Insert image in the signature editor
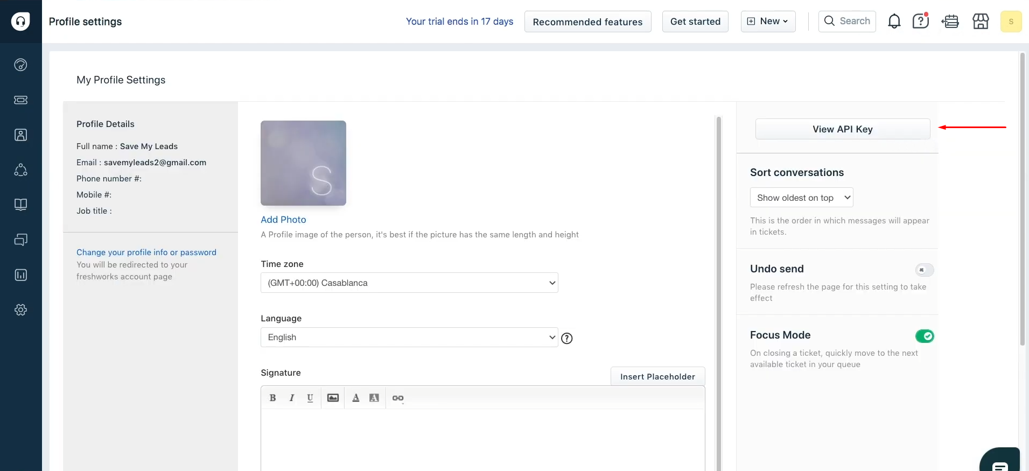 tap(333, 398)
